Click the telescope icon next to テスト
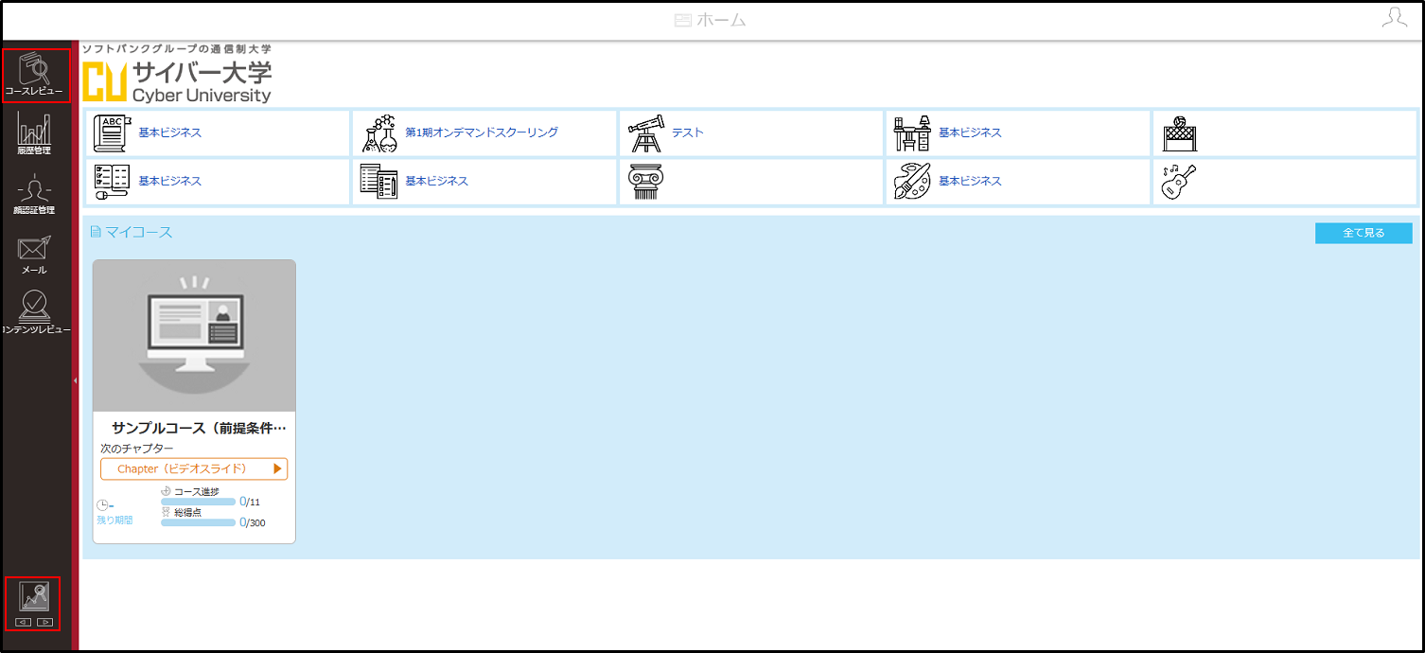This screenshot has width=1425, height=653. [x=646, y=133]
